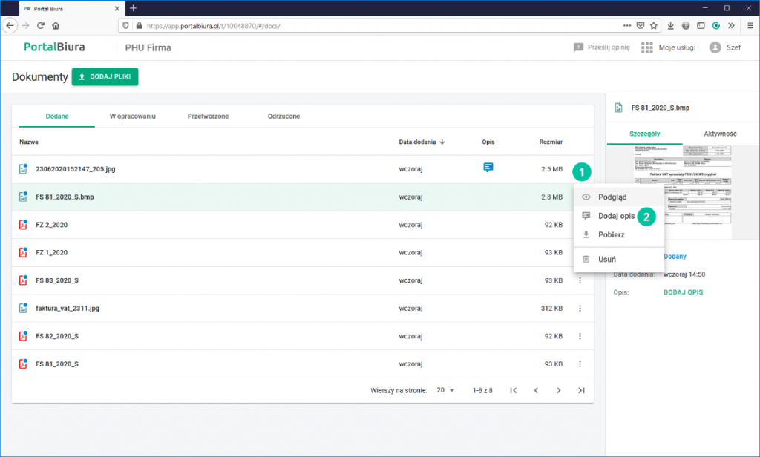Open the browser hamburger menu
The width and height of the screenshot is (760, 457).
point(750,26)
